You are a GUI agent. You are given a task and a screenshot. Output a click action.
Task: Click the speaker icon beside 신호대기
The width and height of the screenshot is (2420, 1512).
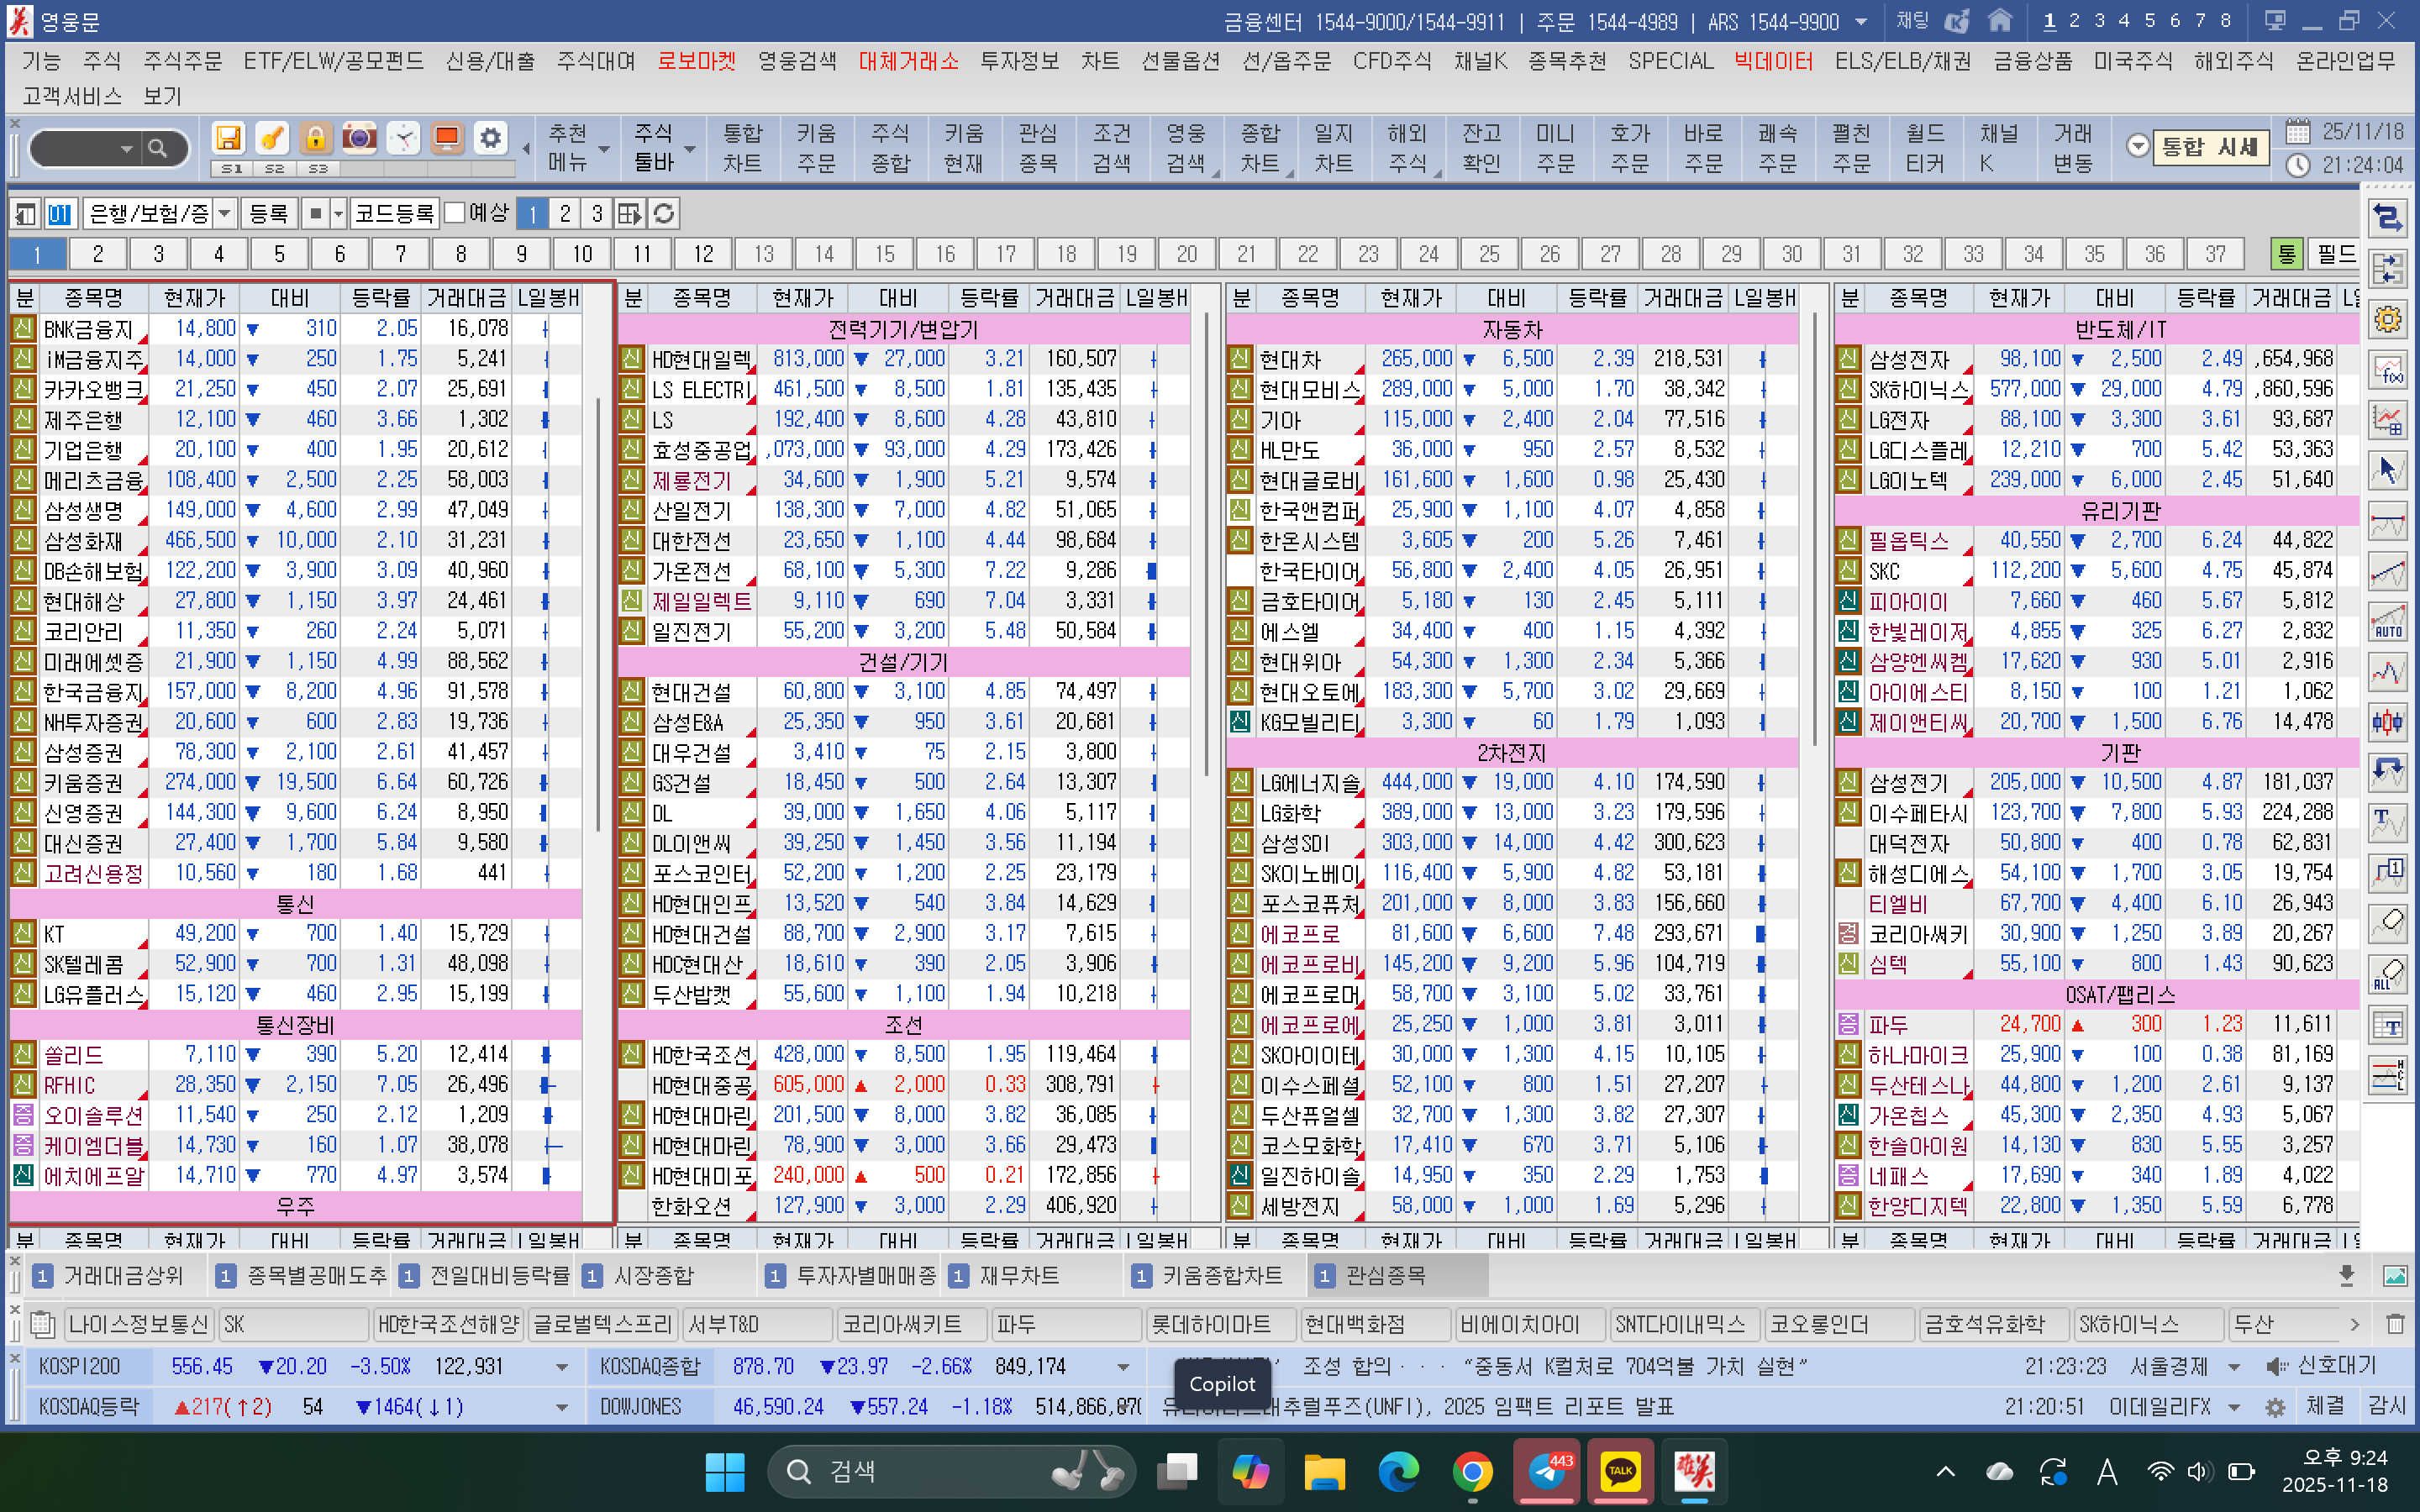tap(2278, 1366)
